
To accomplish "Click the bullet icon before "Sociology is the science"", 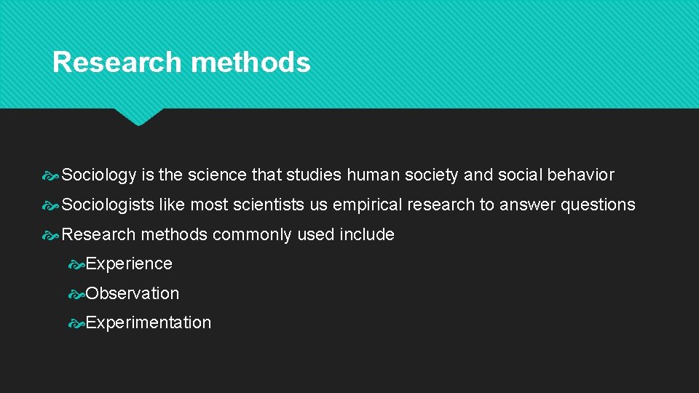I will pyautogui.click(x=52, y=175).
